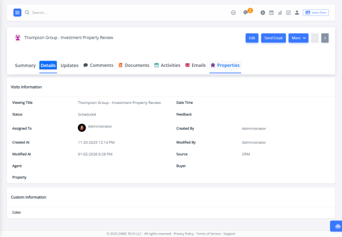Screen dimensions: 342x237
Task: Click the CRM source value
Action: (x=246, y=154)
